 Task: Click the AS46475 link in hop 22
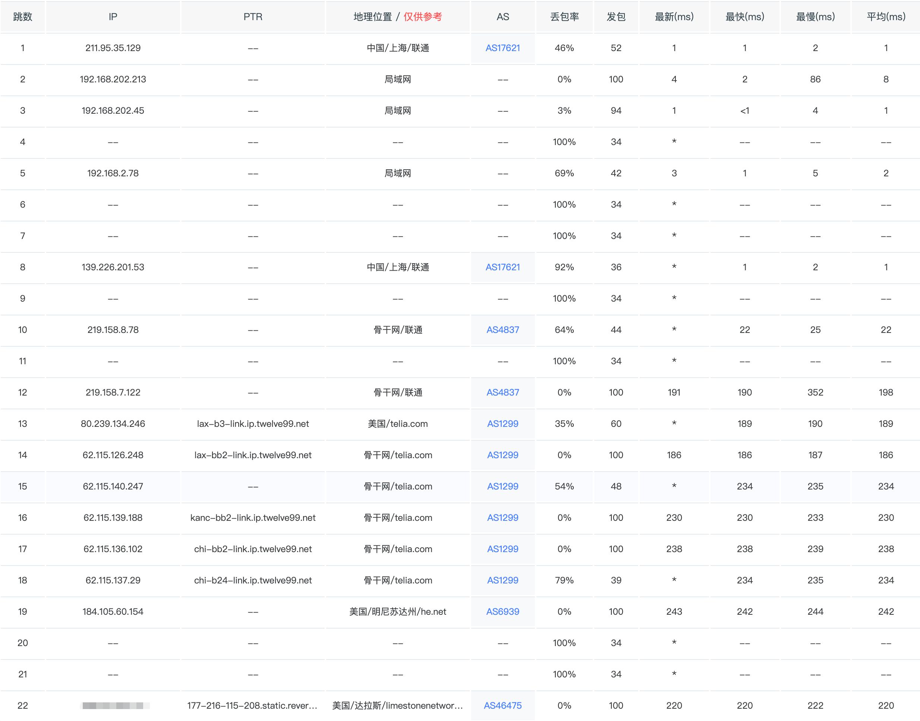502,705
